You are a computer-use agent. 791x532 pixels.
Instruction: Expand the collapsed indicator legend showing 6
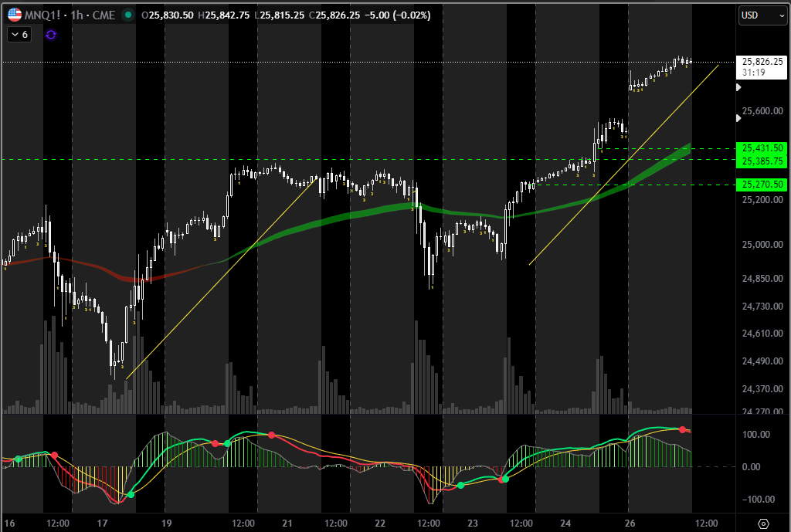19,35
